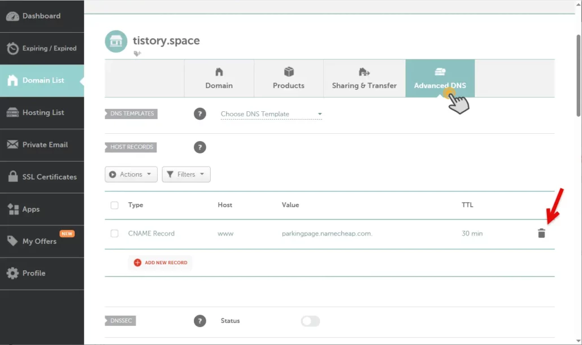Open Profile sidebar item
This screenshot has height=345, width=582.
click(x=42, y=273)
